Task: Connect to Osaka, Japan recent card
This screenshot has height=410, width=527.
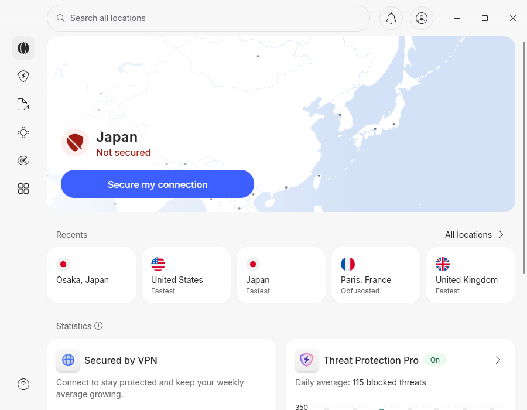Action: [x=91, y=275]
